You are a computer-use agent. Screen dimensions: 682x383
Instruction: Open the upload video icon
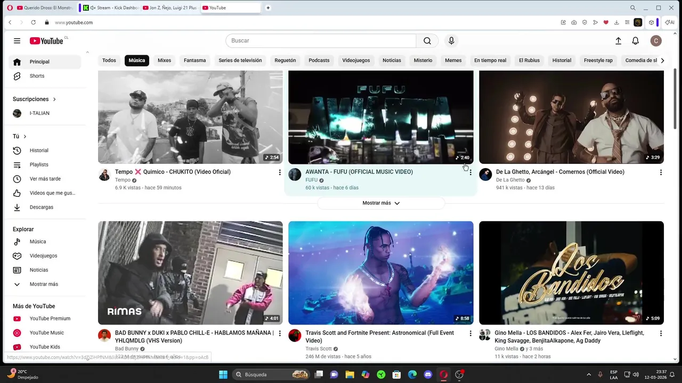(618, 41)
